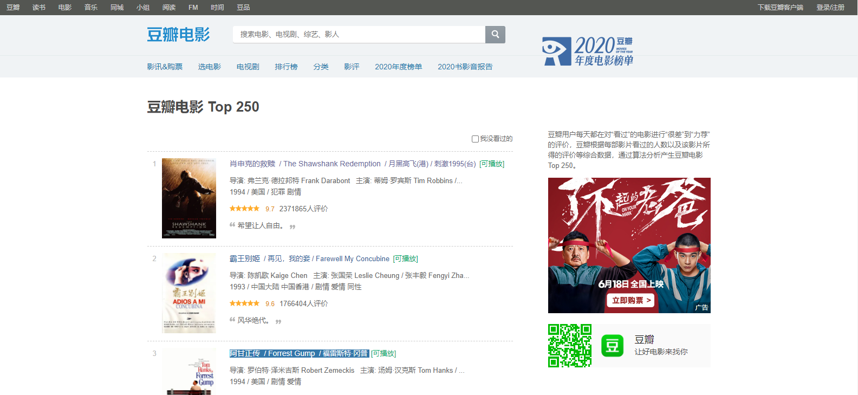
Task: Click 1993 / 中国大陆 中国香港 info line
Action: coord(296,287)
